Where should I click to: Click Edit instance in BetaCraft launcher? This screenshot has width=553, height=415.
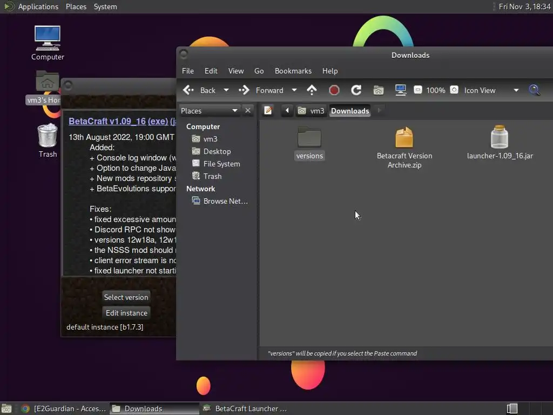click(126, 313)
